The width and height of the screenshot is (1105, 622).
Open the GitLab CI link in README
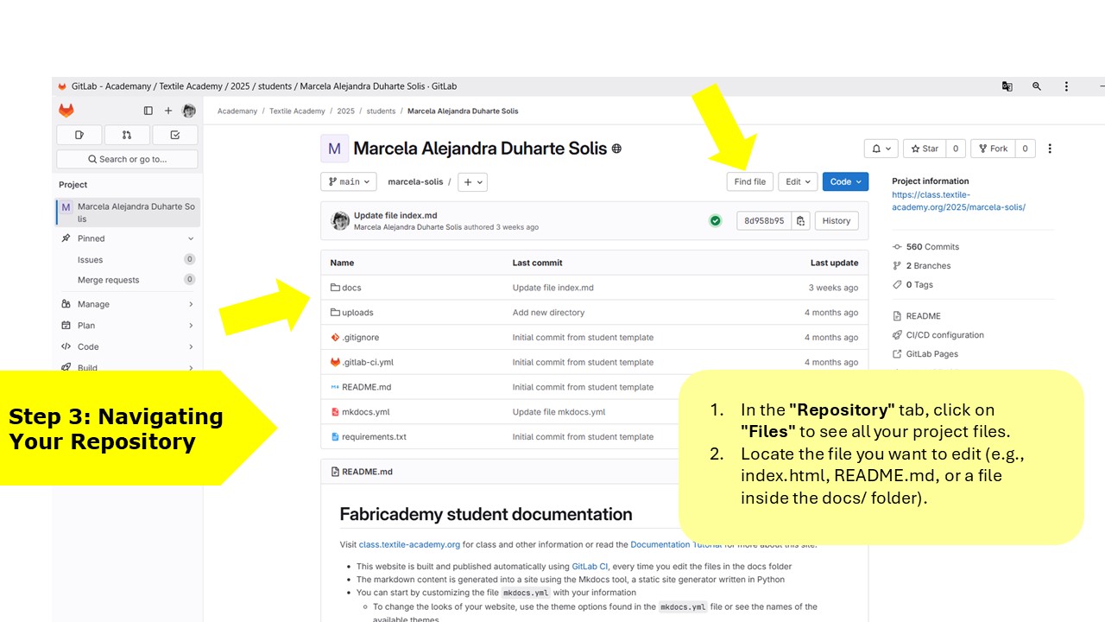[590, 567]
